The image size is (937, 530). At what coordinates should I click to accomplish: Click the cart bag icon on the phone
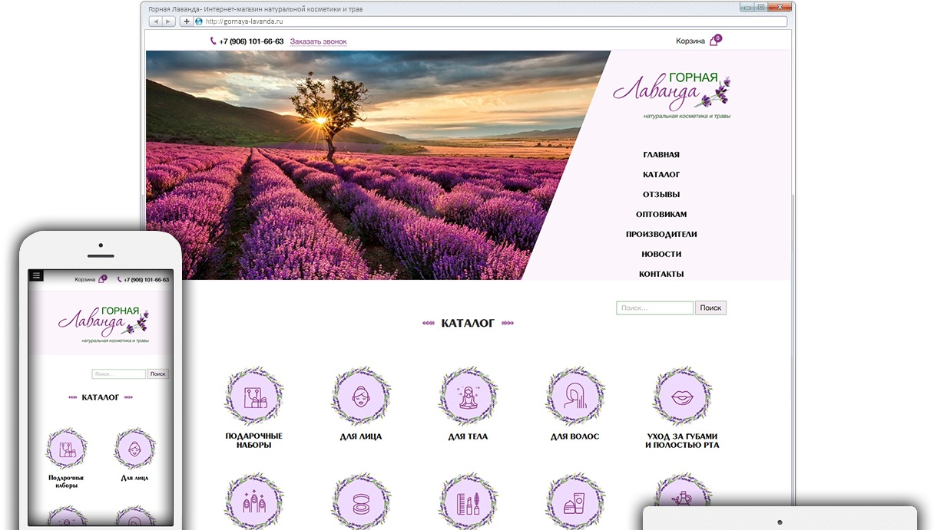click(x=102, y=279)
